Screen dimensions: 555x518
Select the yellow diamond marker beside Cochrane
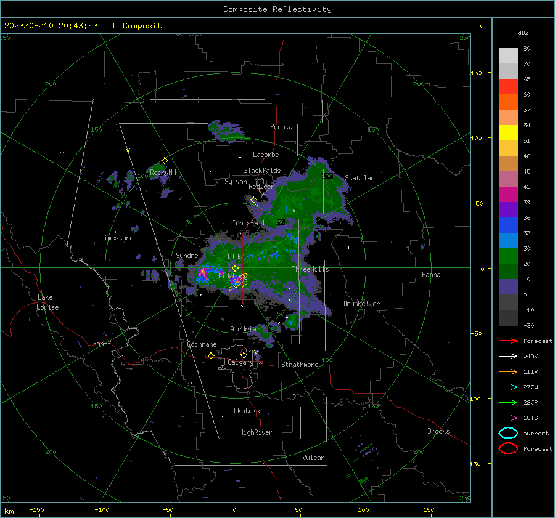[212, 355]
